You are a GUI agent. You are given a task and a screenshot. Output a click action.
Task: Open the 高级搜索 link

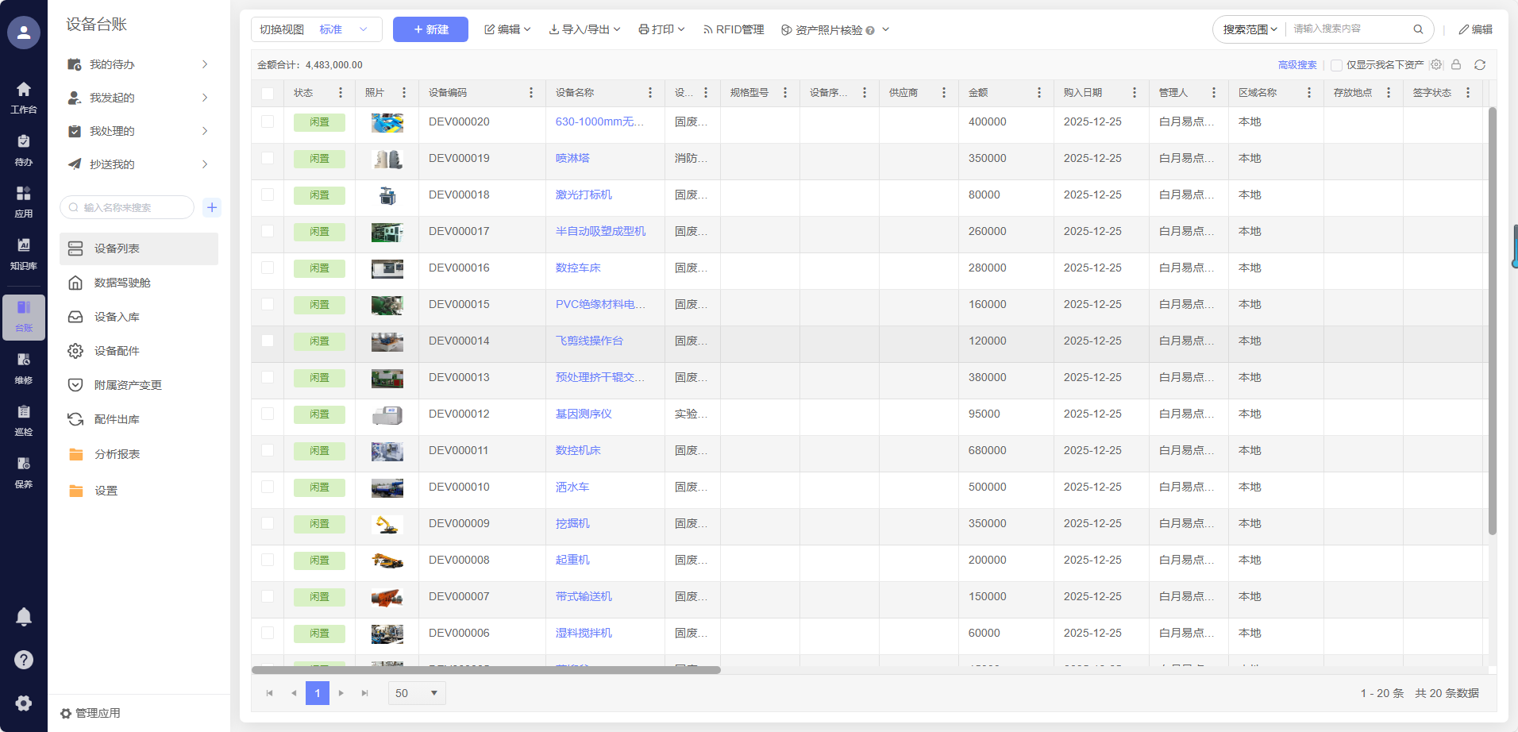coord(1297,65)
